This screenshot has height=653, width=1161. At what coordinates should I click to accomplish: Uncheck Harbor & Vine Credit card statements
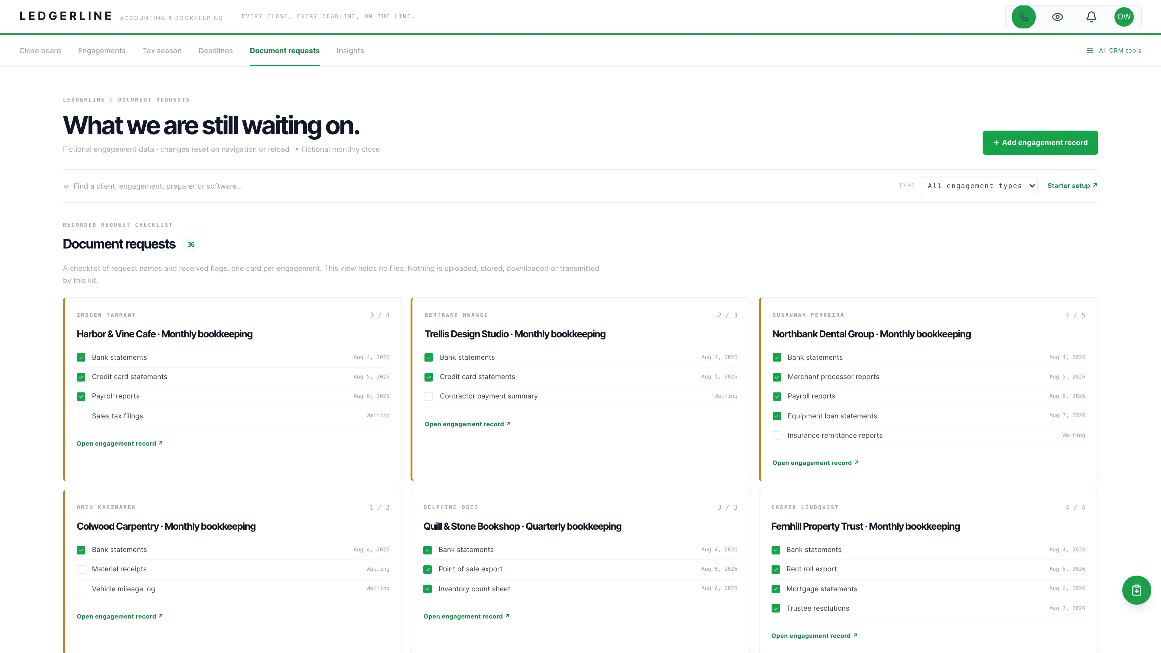pos(81,377)
